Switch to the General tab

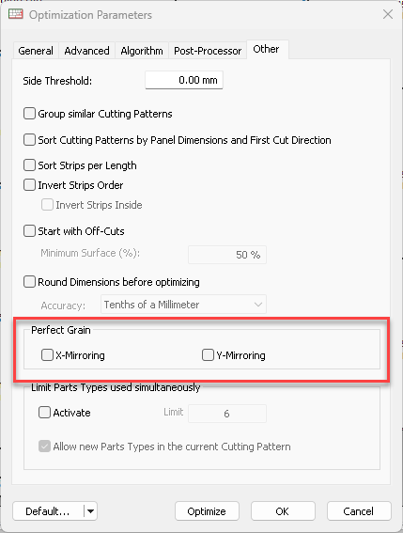(x=36, y=51)
